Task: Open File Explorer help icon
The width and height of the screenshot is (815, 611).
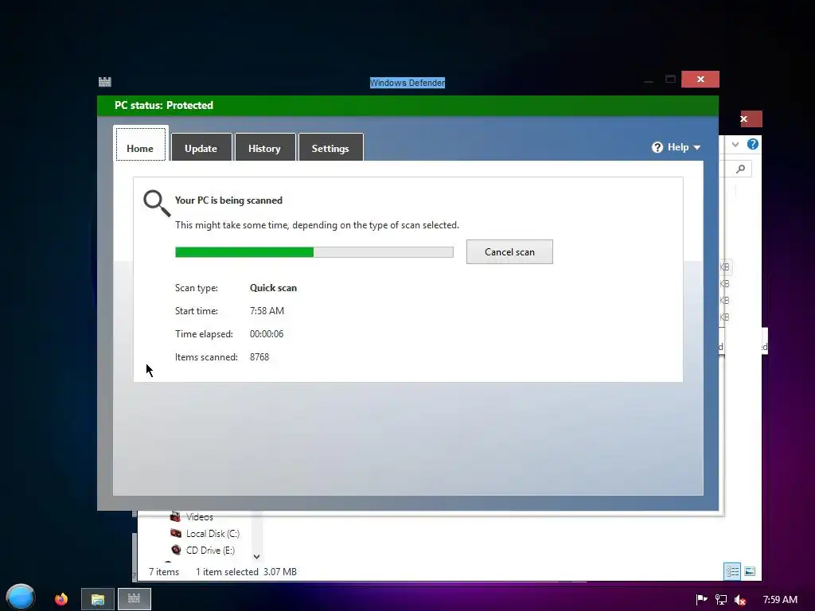Action: click(x=753, y=144)
